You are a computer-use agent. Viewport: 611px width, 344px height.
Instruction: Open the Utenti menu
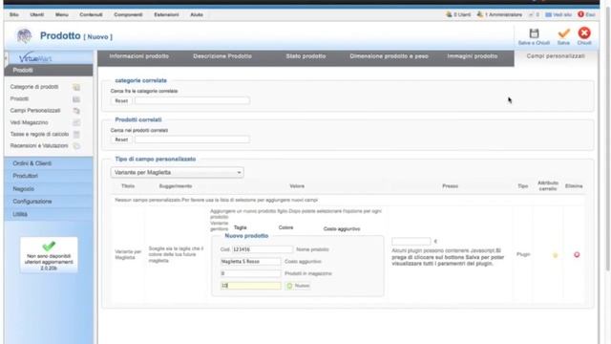pyautogui.click(x=37, y=14)
